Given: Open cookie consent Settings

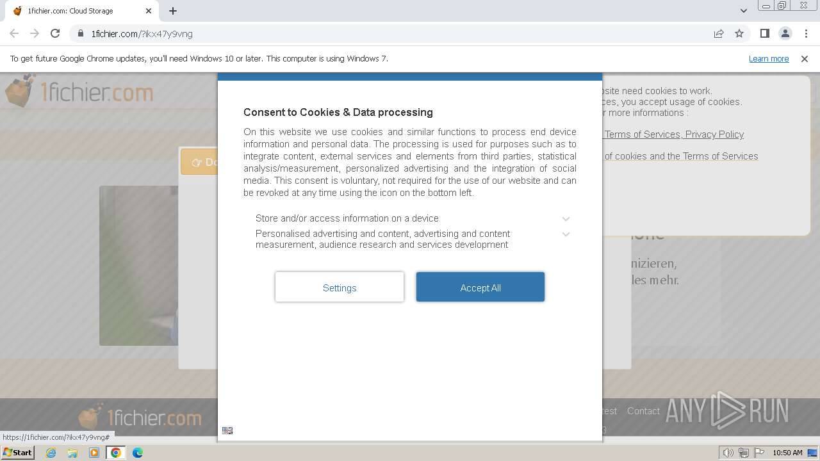Looking at the screenshot, I should point(340,287).
